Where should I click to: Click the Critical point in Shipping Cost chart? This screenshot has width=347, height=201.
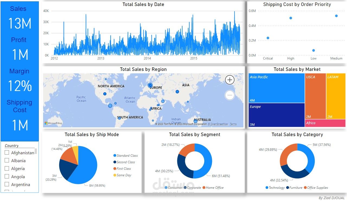click(268, 38)
